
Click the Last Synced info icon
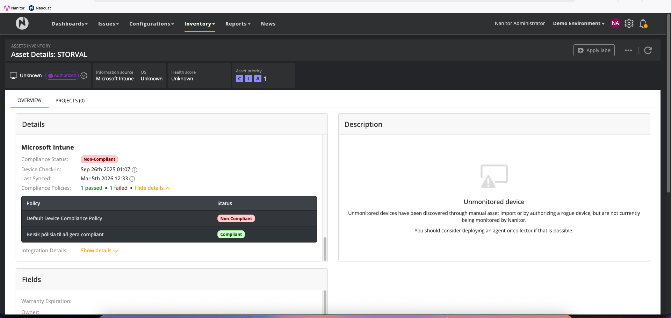(x=132, y=179)
